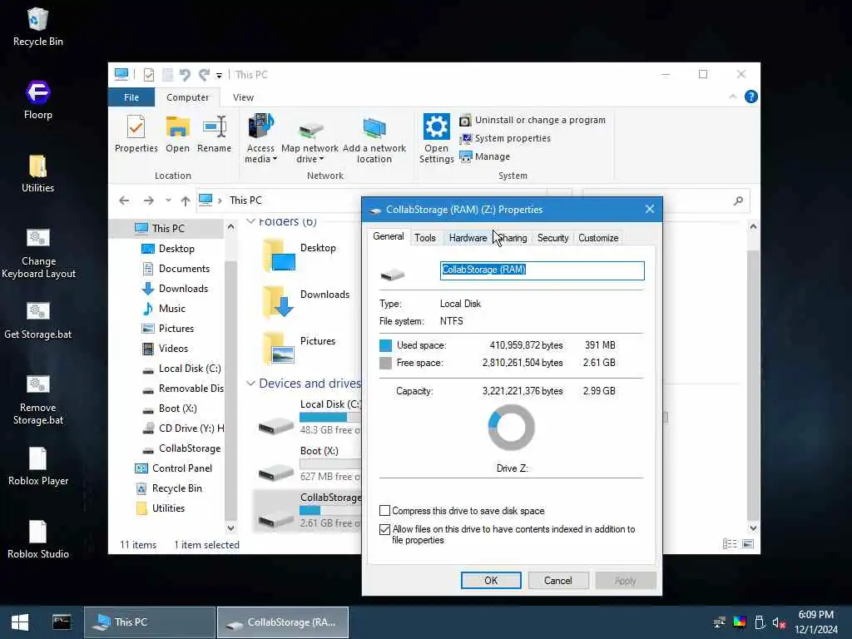The height and width of the screenshot is (639, 852).
Task: Click Uninstall or change a program
Action: point(532,120)
